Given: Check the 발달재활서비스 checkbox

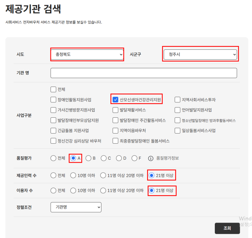Looking at the screenshot, I should click(x=115, y=110).
